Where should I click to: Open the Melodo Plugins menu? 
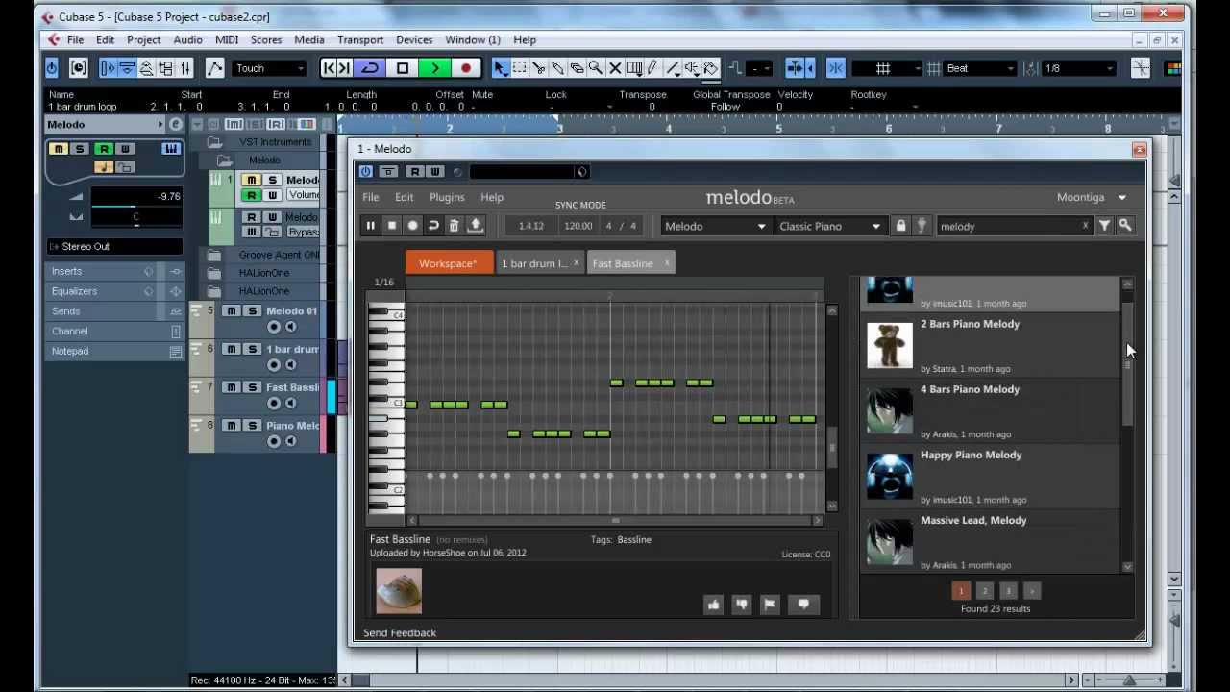click(x=447, y=197)
